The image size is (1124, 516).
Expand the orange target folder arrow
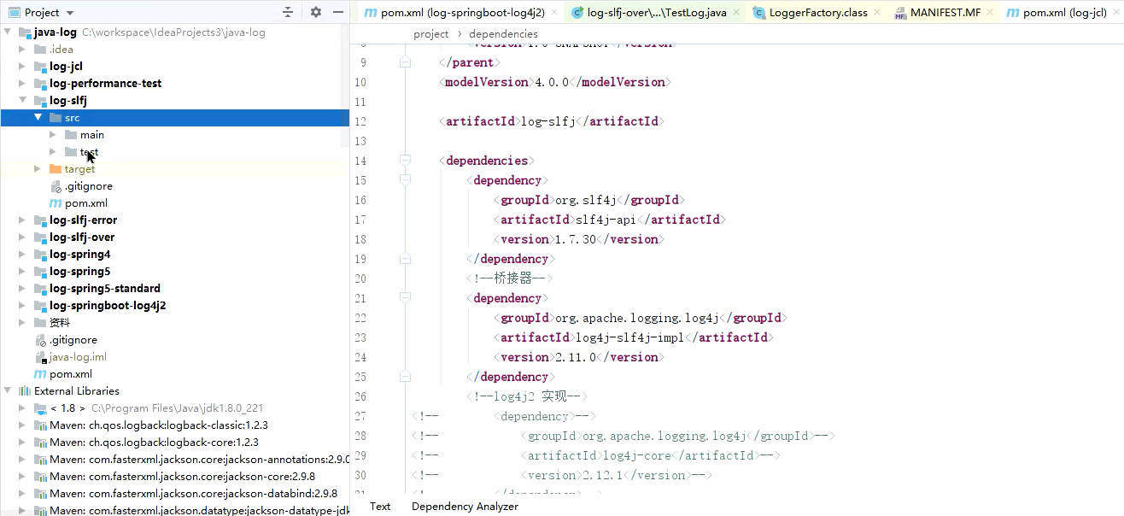pyautogui.click(x=38, y=169)
